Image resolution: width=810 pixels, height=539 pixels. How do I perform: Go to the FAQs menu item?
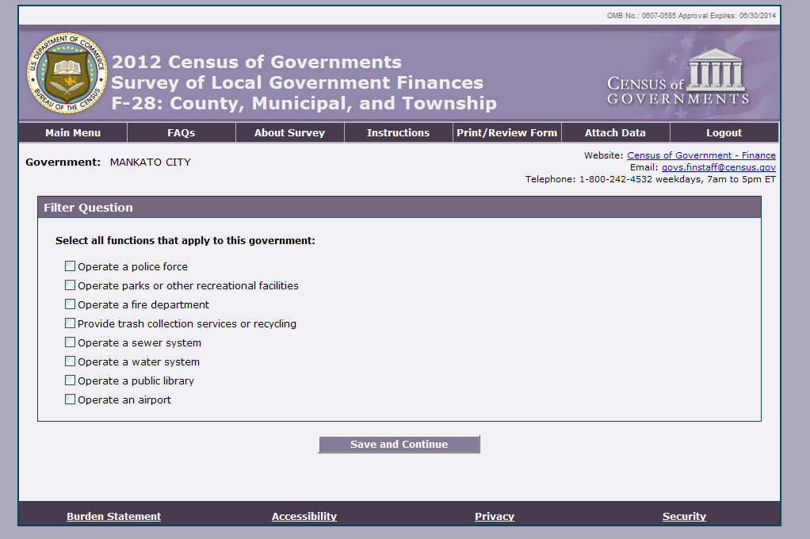pyautogui.click(x=181, y=132)
